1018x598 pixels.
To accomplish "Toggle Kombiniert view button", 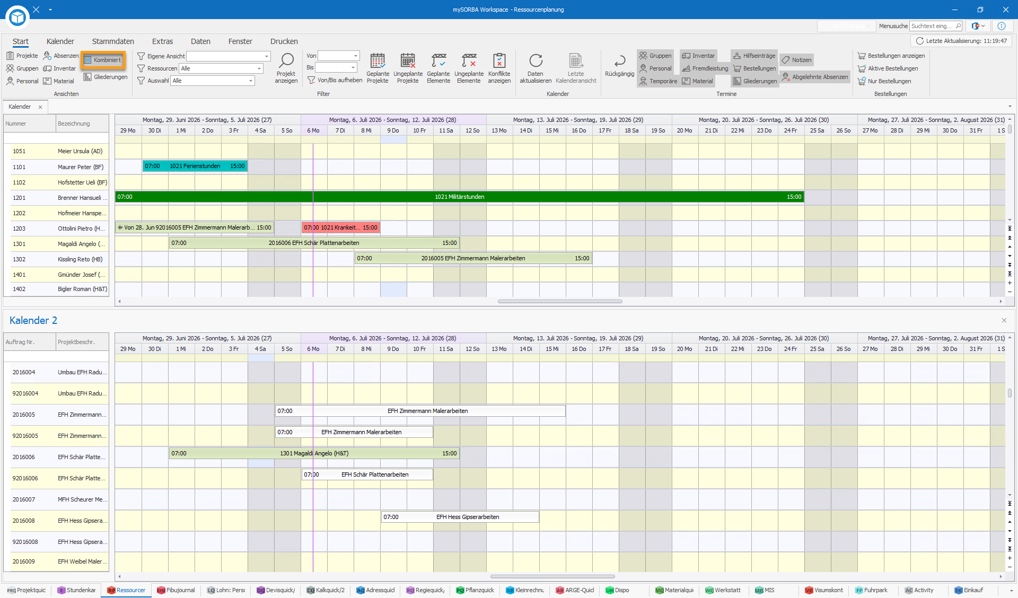I will pos(103,60).
